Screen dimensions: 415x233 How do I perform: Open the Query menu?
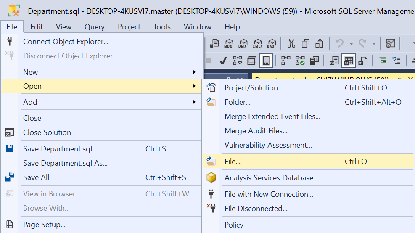point(94,27)
